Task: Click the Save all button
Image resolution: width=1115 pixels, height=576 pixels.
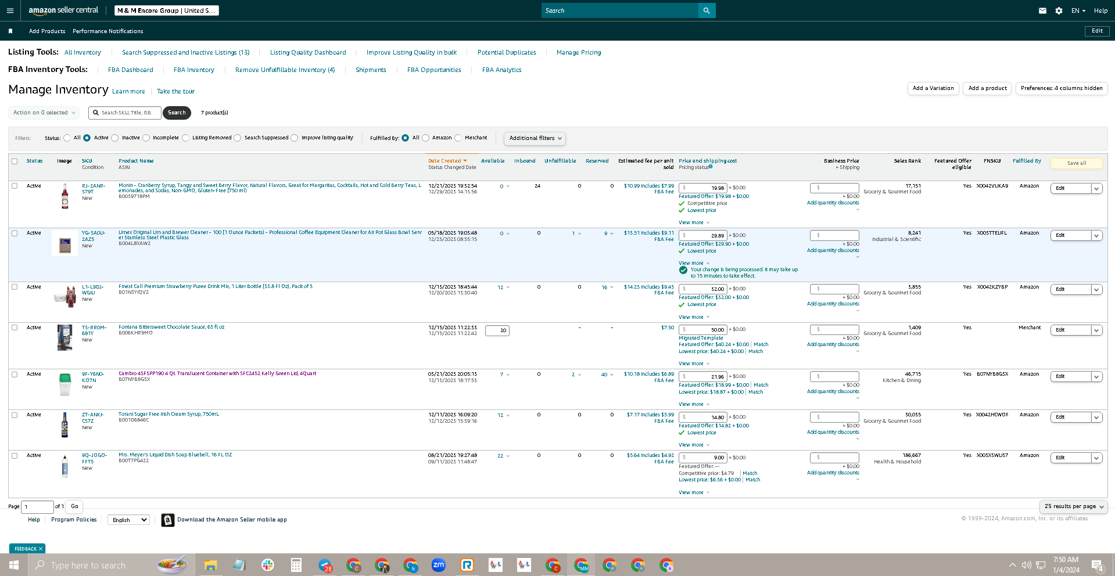Action: tap(1076, 163)
